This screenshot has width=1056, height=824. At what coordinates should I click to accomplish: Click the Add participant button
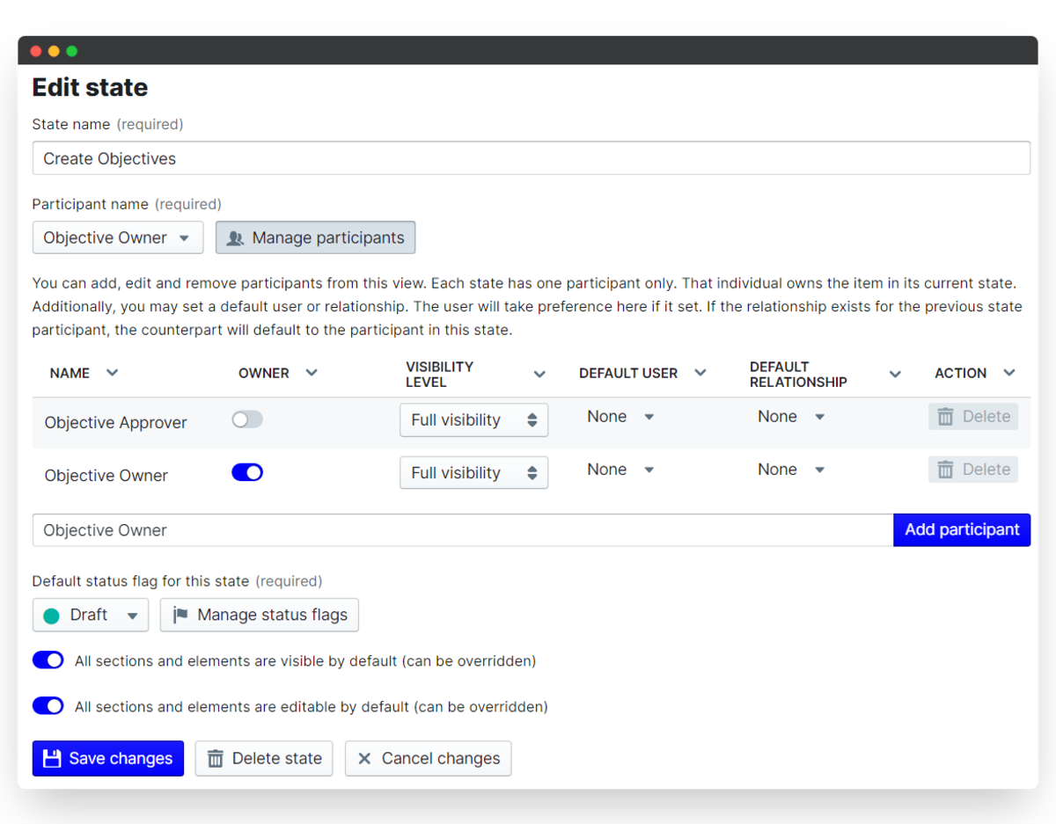pos(962,530)
